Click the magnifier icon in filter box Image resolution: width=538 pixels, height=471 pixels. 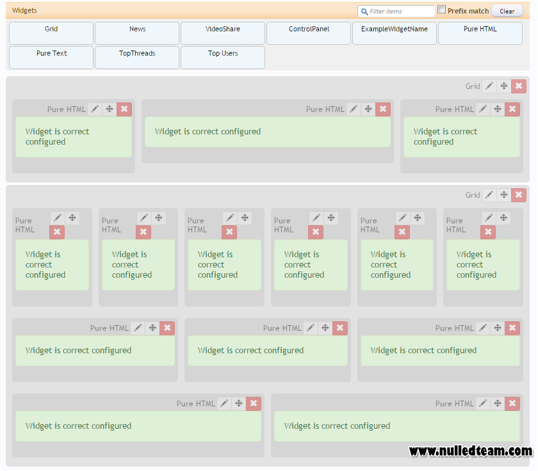(364, 12)
